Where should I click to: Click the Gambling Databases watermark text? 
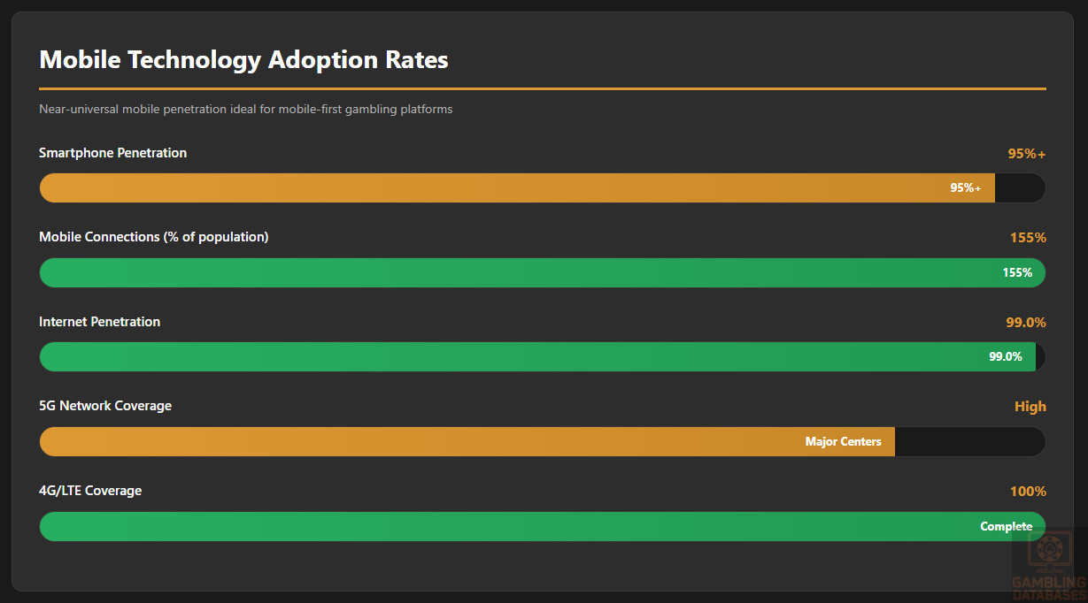(x=1049, y=588)
